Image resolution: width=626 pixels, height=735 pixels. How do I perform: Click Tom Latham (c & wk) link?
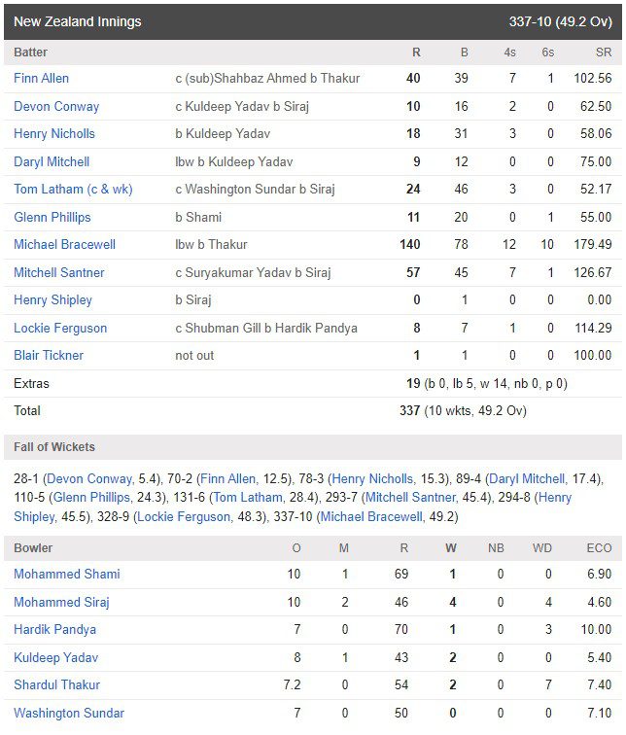[73, 190]
